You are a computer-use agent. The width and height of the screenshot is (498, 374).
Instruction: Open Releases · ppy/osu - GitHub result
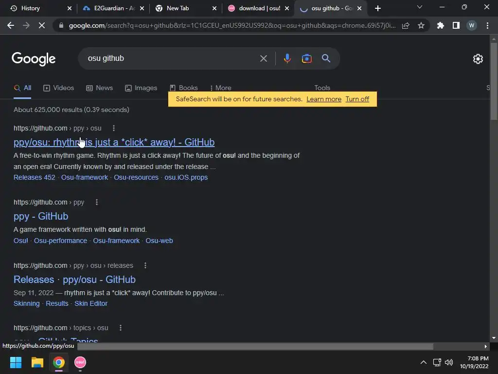[74, 280]
